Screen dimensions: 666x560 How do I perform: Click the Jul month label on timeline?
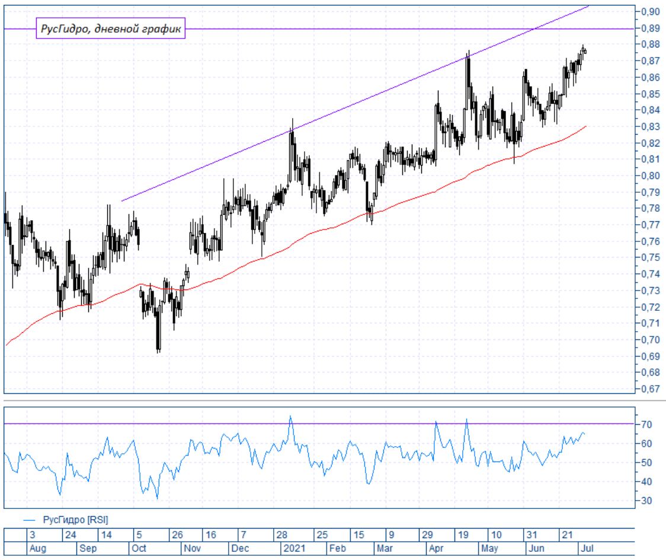587,549
